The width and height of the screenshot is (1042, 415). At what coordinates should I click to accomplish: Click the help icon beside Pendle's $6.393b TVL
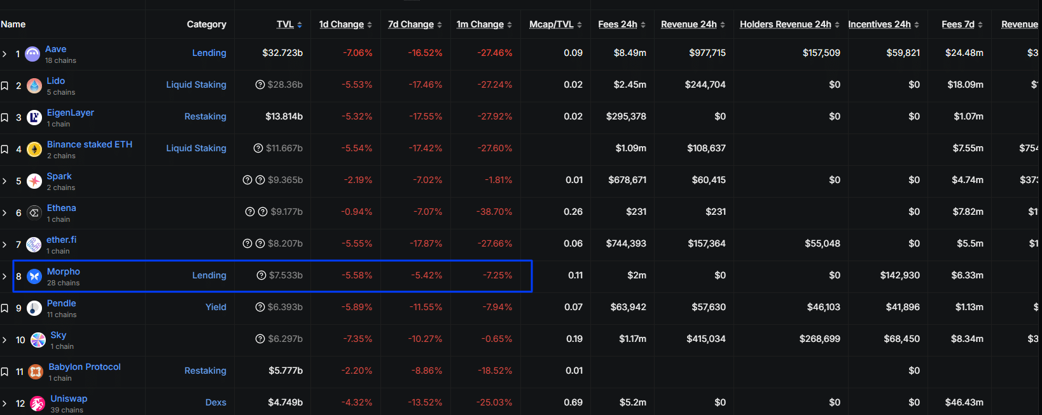[x=260, y=307]
